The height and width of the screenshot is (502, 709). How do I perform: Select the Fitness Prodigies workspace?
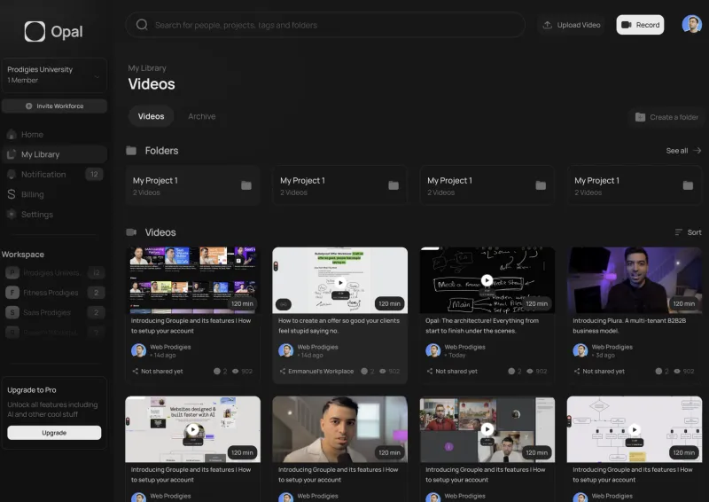click(54, 293)
